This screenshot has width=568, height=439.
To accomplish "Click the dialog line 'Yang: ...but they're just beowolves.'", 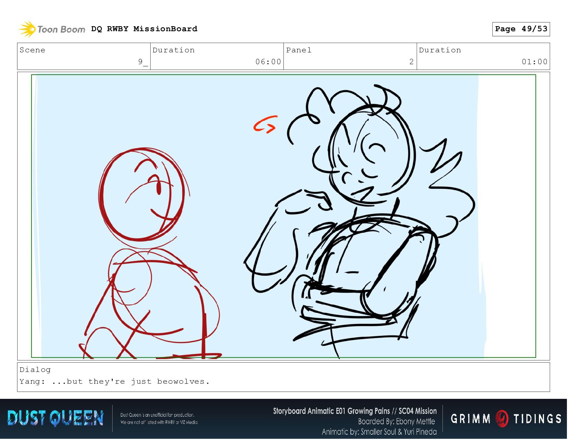I will pyautogui.click(x=114, y=381).
